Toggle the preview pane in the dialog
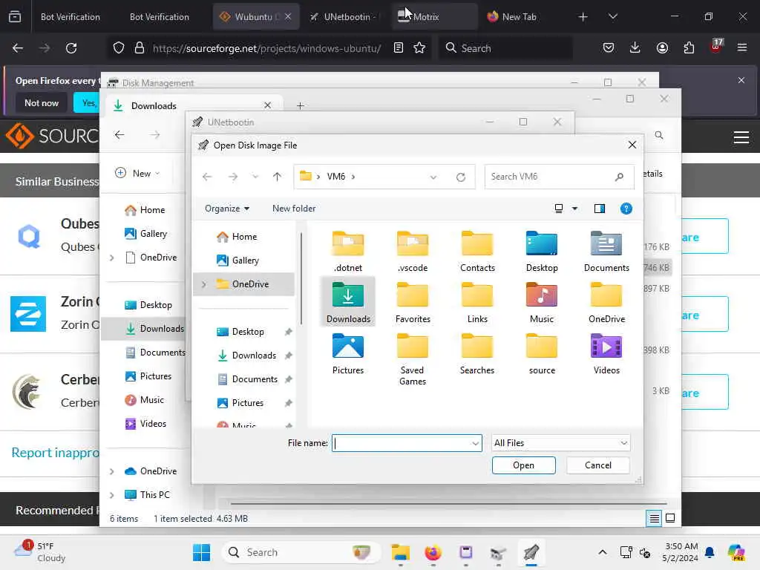The height and width of the screenshot is (570, 760). tap(600, 209)
